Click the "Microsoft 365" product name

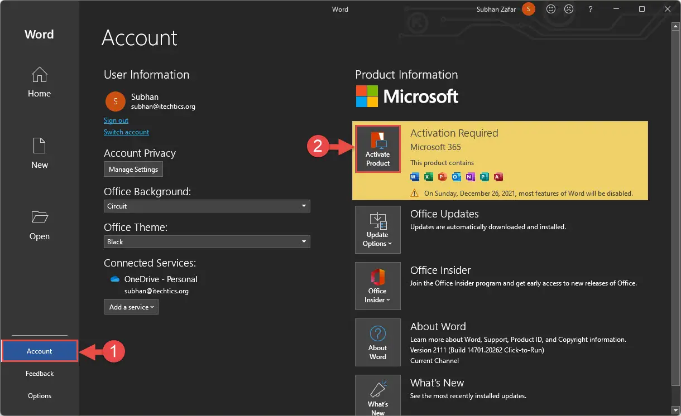(435, 147)
